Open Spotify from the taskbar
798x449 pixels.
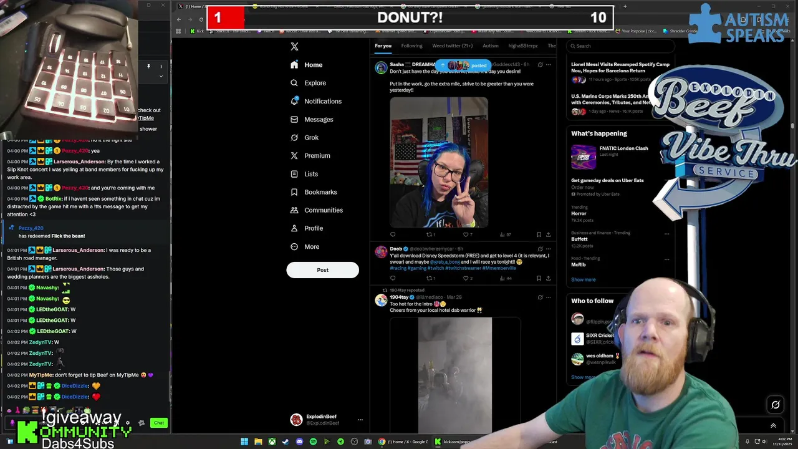click(x=313, y=442)
